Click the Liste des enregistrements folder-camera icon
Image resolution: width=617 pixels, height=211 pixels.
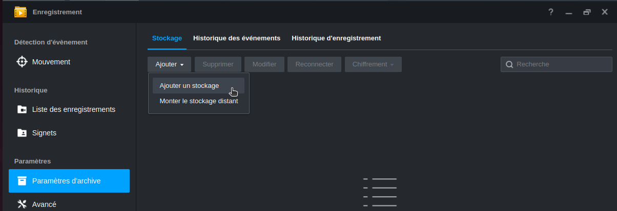pos(22,109)
